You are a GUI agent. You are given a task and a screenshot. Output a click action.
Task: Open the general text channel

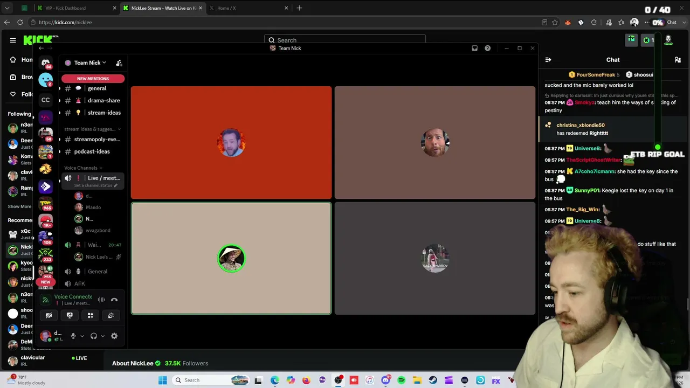click(93, 88)
